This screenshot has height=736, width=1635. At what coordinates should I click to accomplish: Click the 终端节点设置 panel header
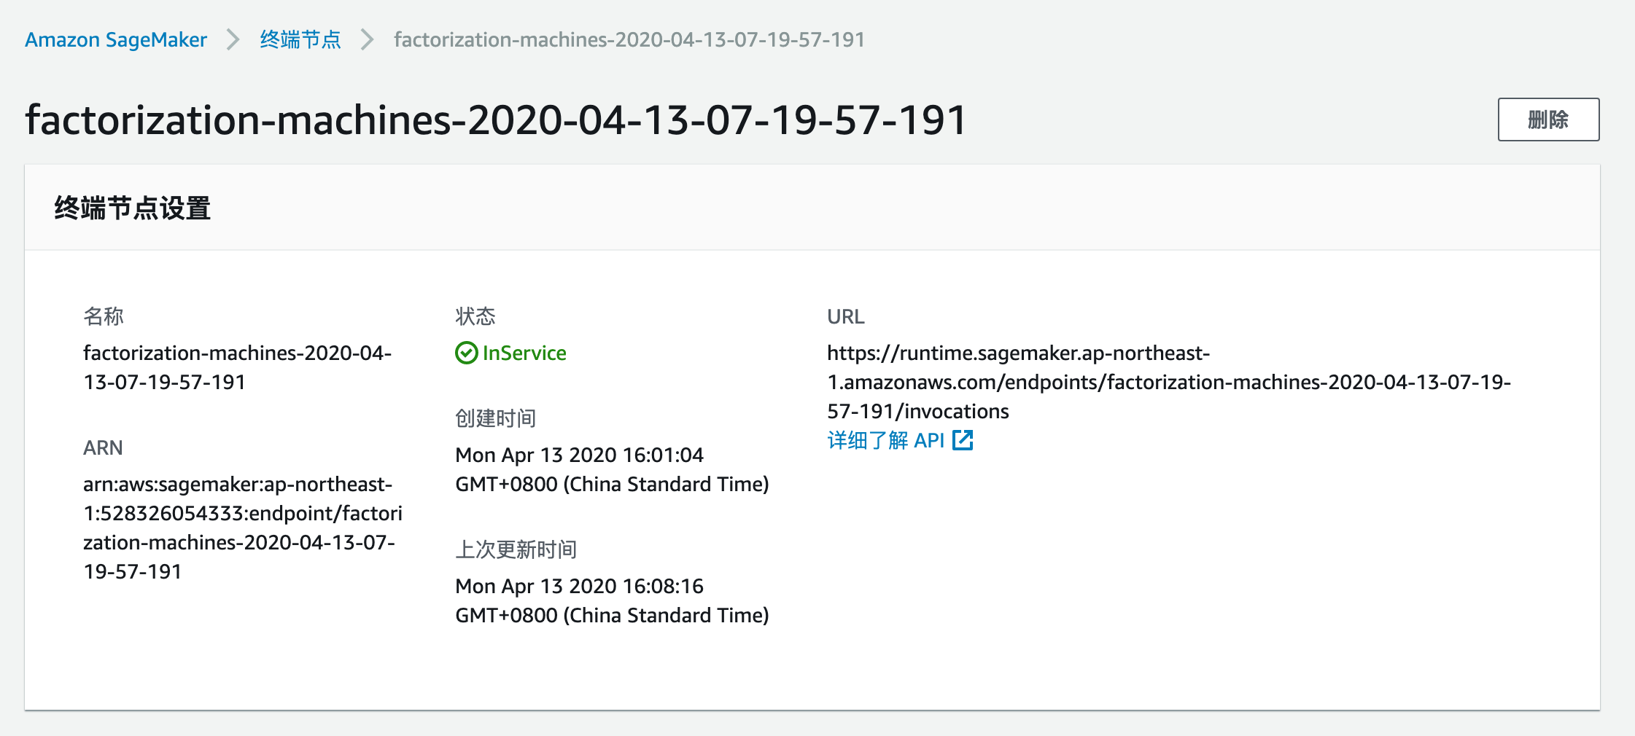click(133, 208)
